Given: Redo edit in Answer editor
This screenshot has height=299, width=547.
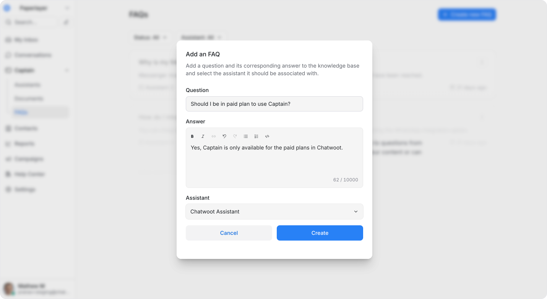Looking at the screenshot, I should click(235, 136).
